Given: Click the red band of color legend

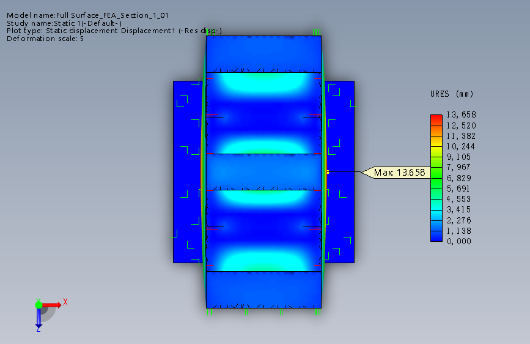Looking at the screenshot, I should pyautogui.click(x=436, y=120).
